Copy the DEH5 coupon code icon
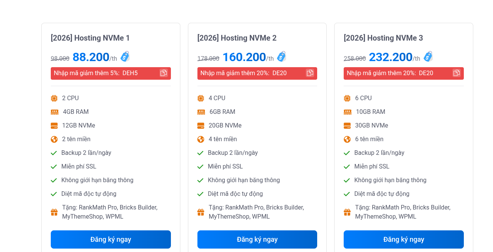This screenshot has width=493, height=252. [x=163, y=73]
